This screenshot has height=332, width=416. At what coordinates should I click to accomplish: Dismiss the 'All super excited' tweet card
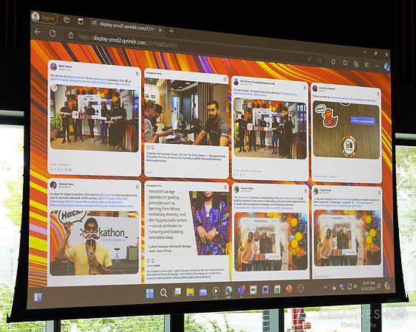coord(305,88)
